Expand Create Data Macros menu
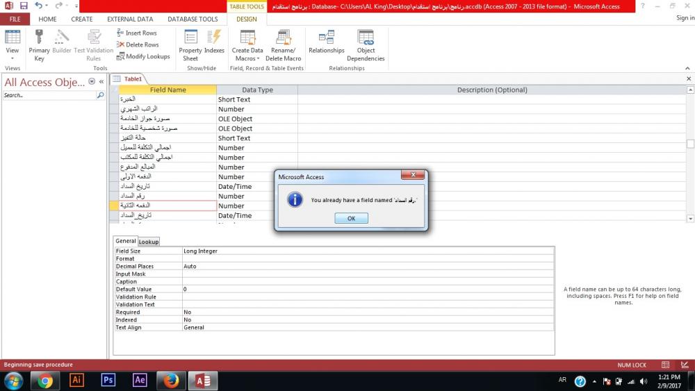Viewport: 695px width, 391px height. pos(247,46)
